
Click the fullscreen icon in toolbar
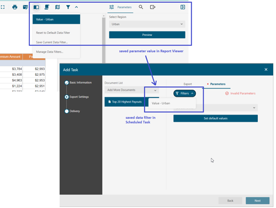[3, 7]
